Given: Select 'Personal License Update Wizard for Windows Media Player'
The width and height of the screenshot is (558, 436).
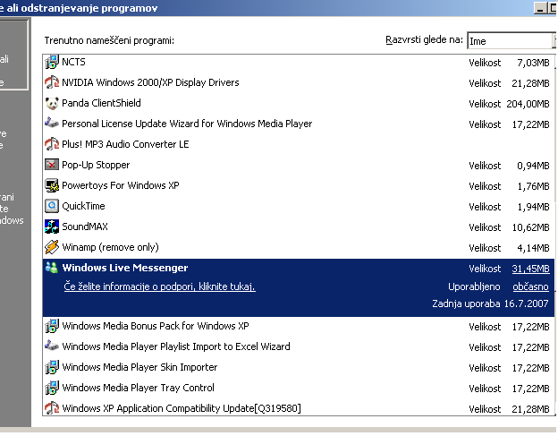Looking at the screenshot, I should pyautogui.click(x=298, y=124).
